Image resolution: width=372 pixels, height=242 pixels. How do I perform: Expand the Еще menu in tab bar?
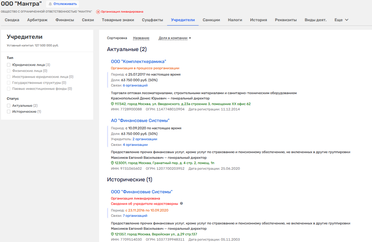pyautogui.click(x=341, y=20)
